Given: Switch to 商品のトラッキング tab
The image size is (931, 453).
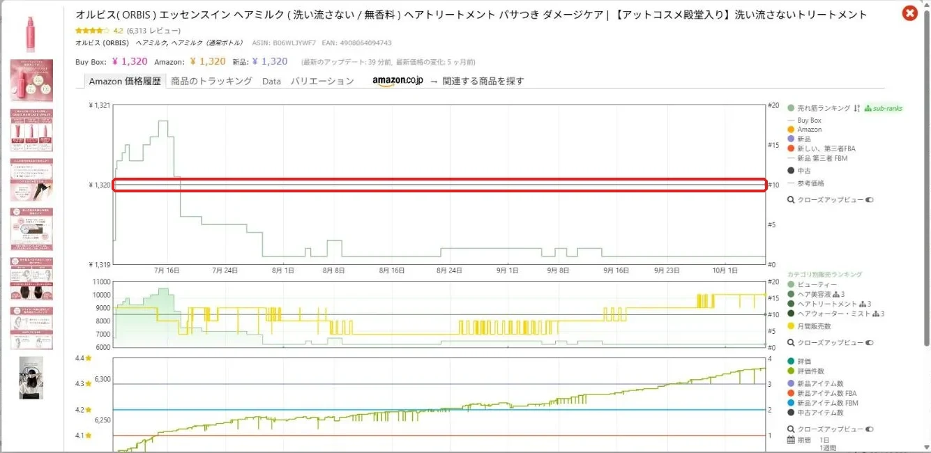Looking at the screenshot, I should (x=211, y=81).
